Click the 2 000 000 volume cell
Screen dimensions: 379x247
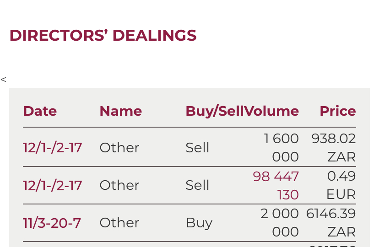(280, 223)
